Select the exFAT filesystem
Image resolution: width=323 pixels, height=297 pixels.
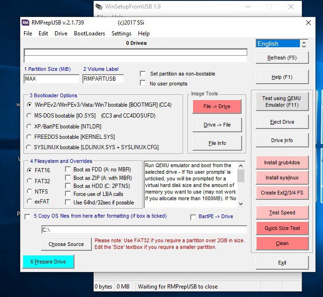click(30, 201)
